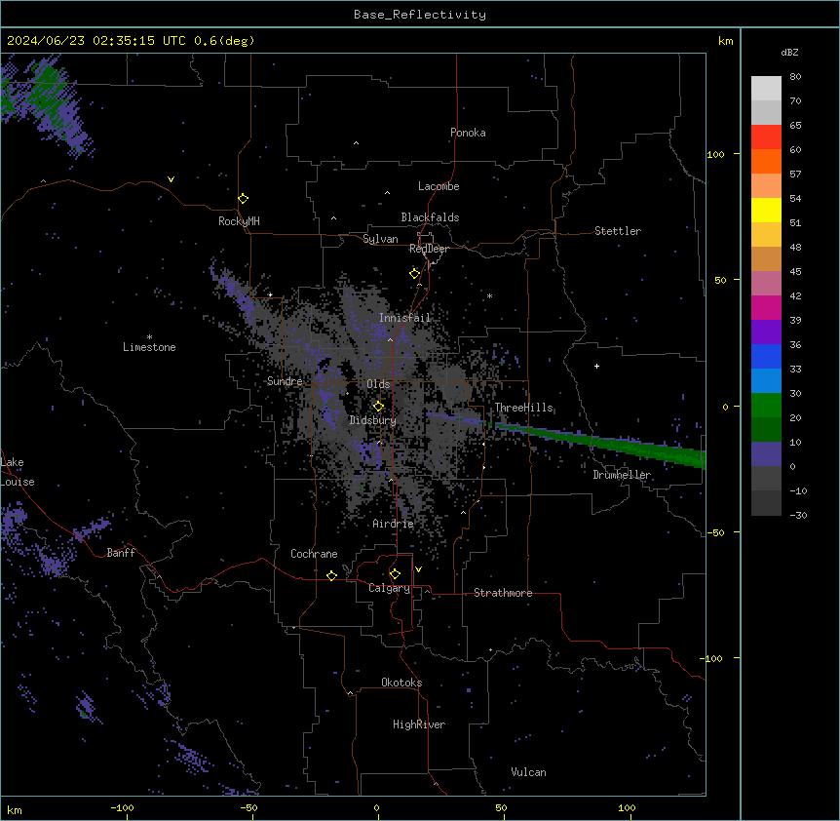Select the yellow diamond marker between Olds and Didsbury
Viewport: 840px width, 821px height.
point(378,407)
